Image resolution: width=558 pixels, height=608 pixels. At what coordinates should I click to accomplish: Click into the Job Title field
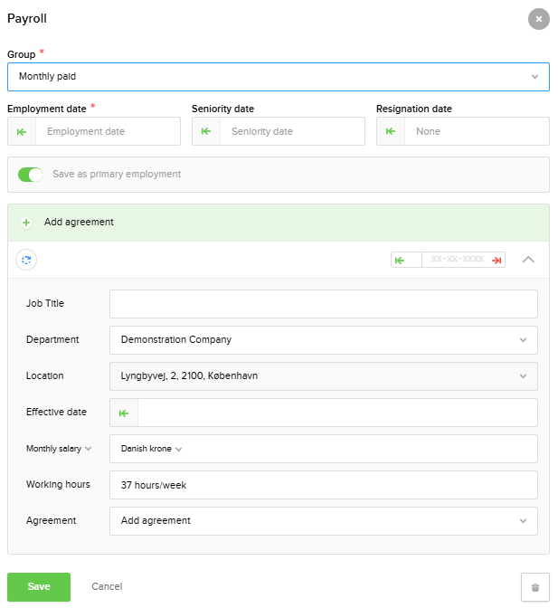pyautogui.click(x=323, y=304)
